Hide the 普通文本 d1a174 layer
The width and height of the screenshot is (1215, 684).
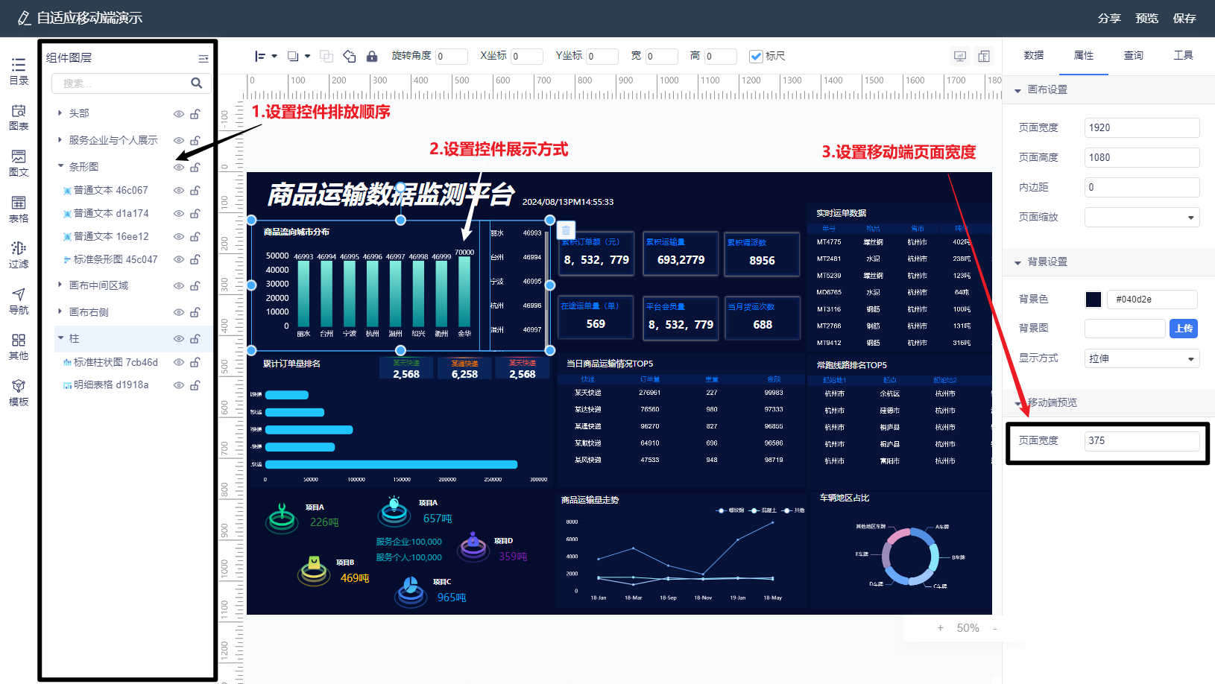[x=179, y=213]
